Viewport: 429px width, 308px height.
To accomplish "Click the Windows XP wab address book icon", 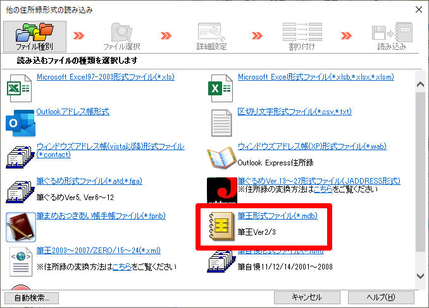I will pyautogui.click(x=221, y=157).
